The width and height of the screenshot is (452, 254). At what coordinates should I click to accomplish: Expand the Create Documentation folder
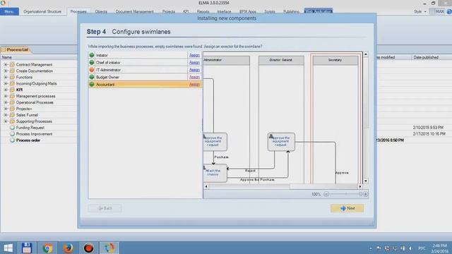pos(6,71)
